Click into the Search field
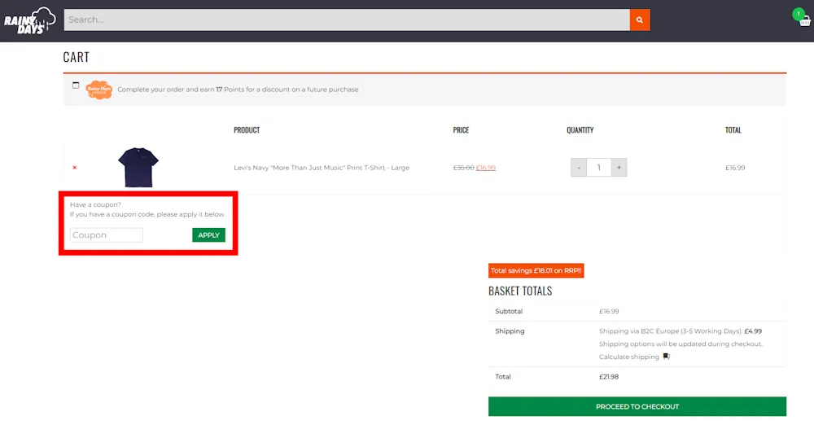814x425 pixels. pos(347,20)
